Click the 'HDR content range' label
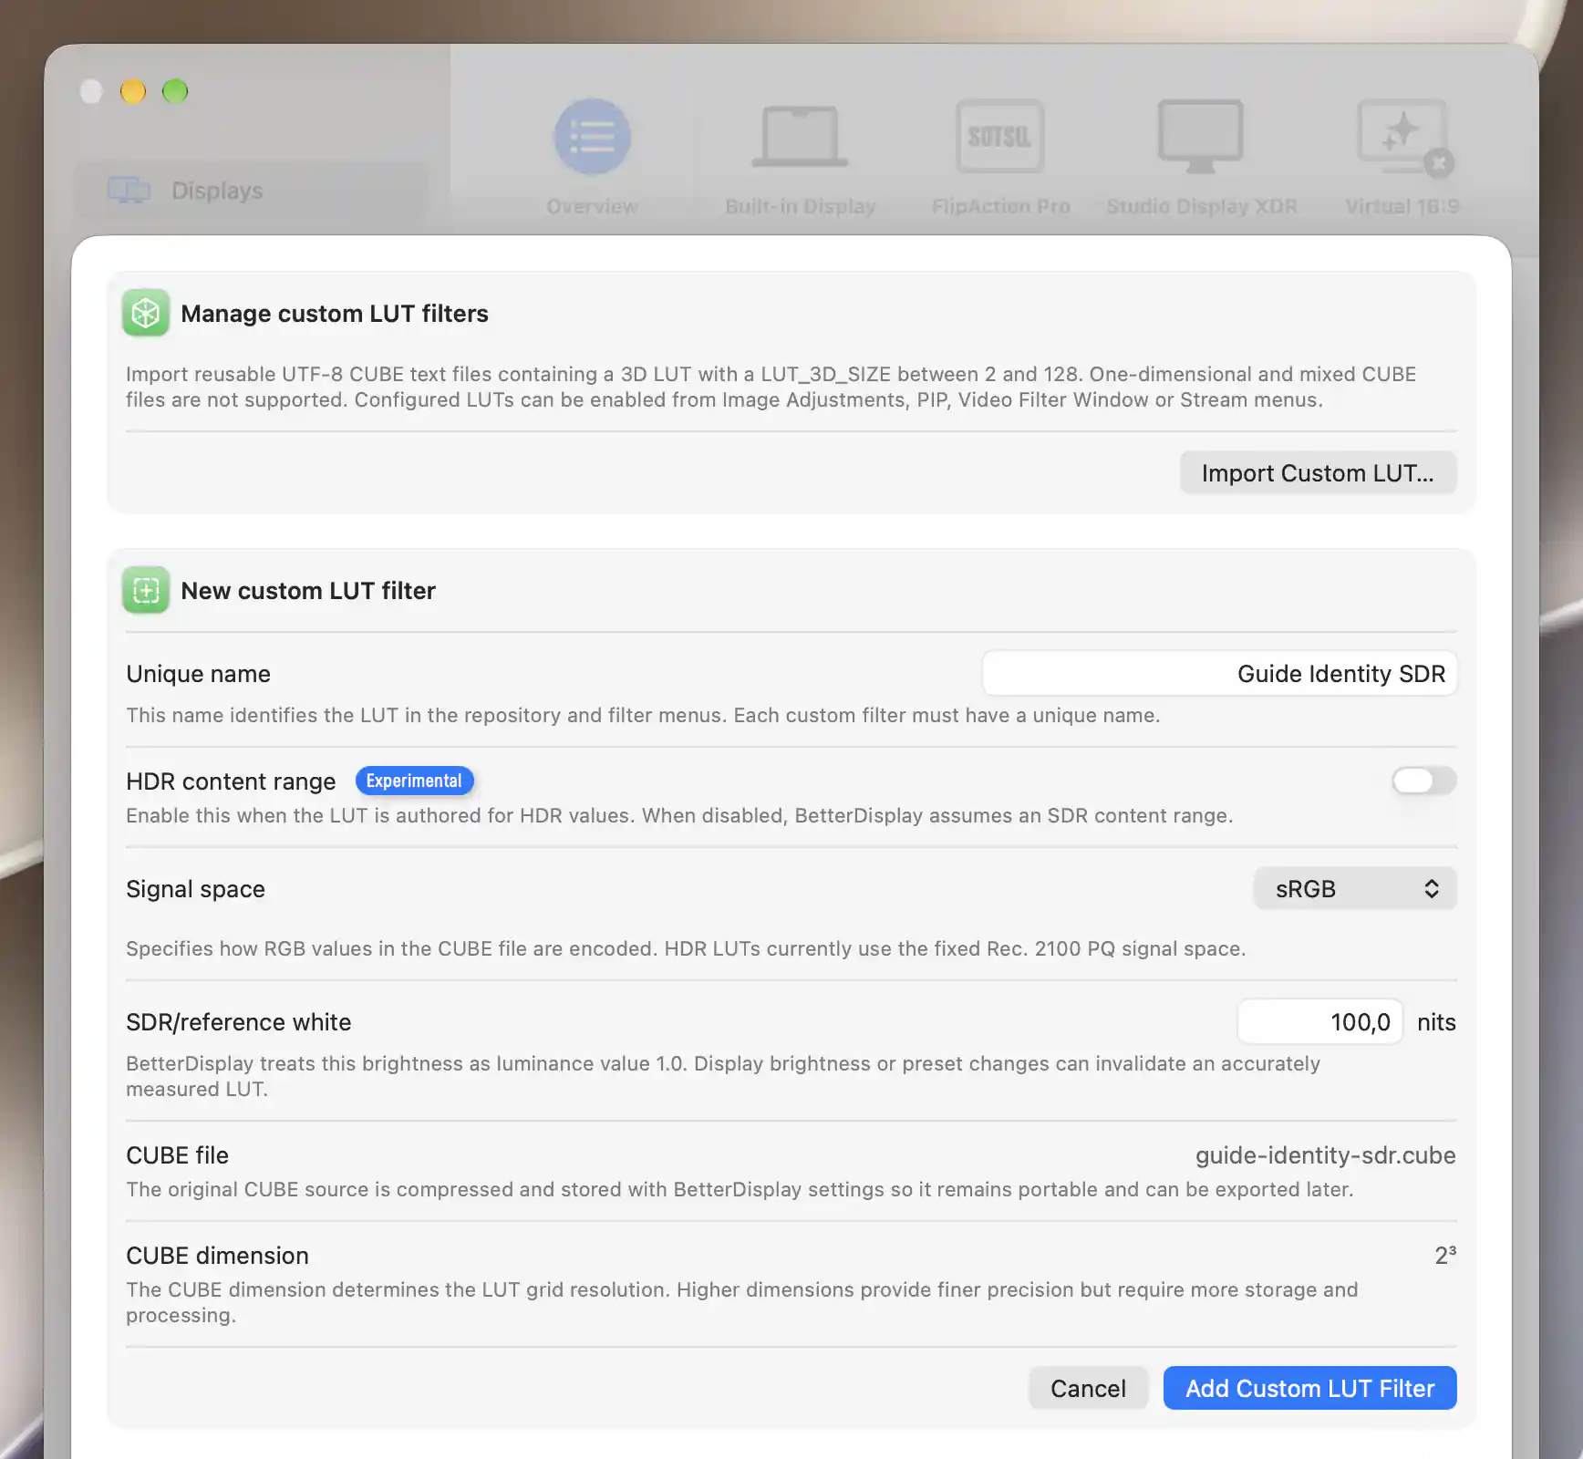 coord(231,781)
